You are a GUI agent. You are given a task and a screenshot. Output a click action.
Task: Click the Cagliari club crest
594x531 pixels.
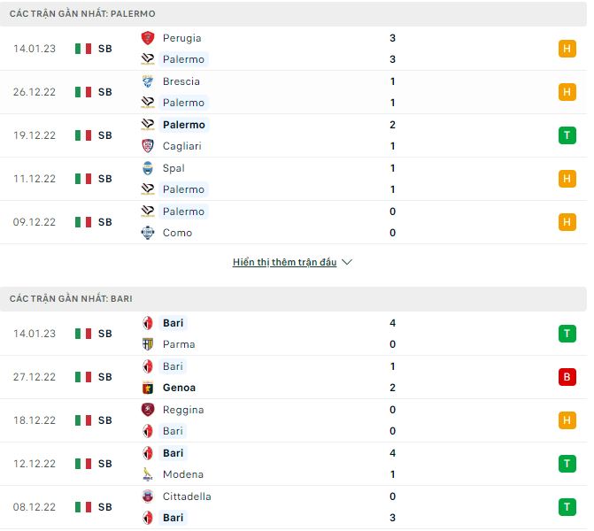[148, 146]
